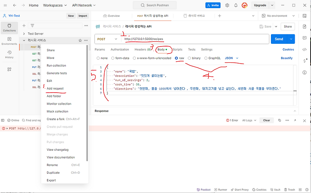The image size is (311, 193).
Task: Open the request info icon
Action: pos(304,72)
